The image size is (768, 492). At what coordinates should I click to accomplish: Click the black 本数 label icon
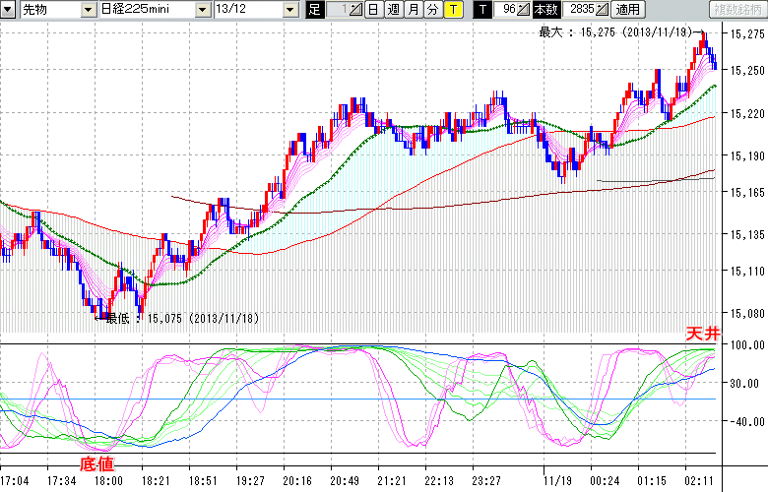(544, 10)
